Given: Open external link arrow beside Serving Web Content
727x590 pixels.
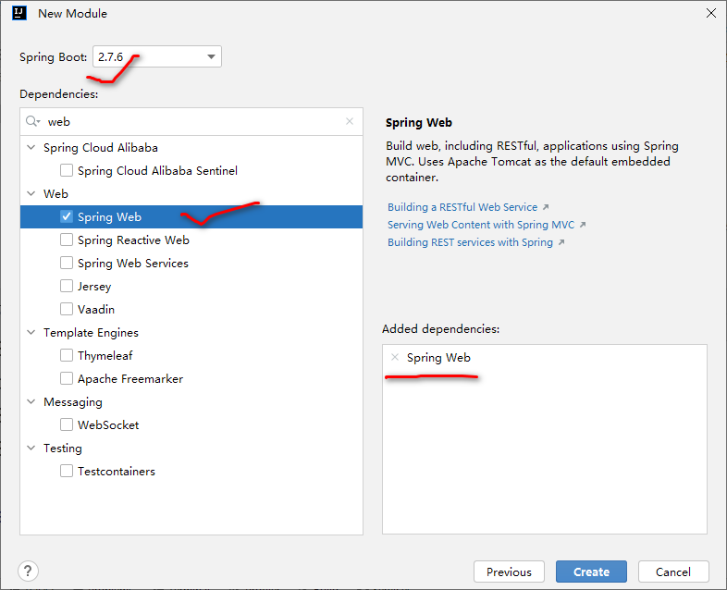Looking at the screenshot, I should point(583,225).
